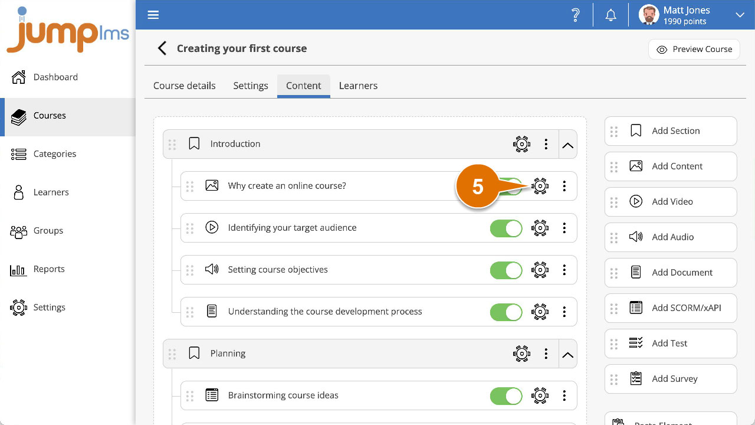Open three-dot menu for Brainstorming course ideas
This screenshot has width=755, height=425.
[x=564, y=395]
